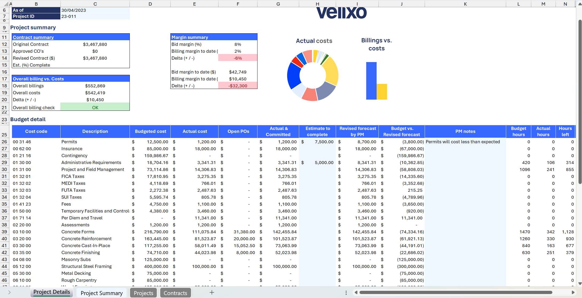Open the Contract summary link

point(33,37)
